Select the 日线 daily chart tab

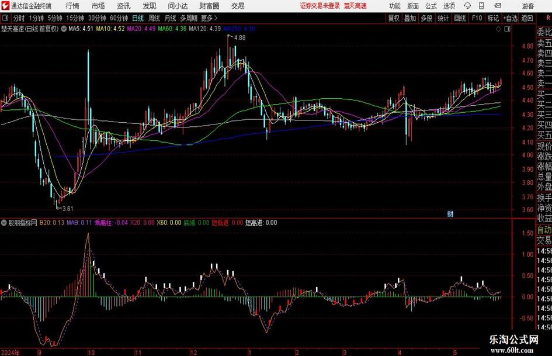pos(138,18)
